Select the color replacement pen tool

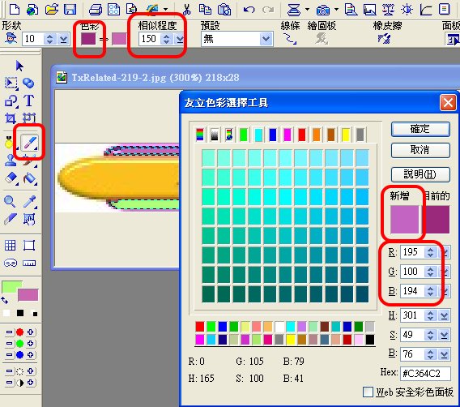coord(29,143)
